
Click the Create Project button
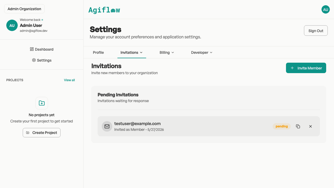click(x=41, y=133)
